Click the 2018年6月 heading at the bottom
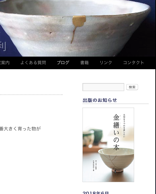Image resolution: width=156 pixels, height=194 pixels. (x=96, y=193)
